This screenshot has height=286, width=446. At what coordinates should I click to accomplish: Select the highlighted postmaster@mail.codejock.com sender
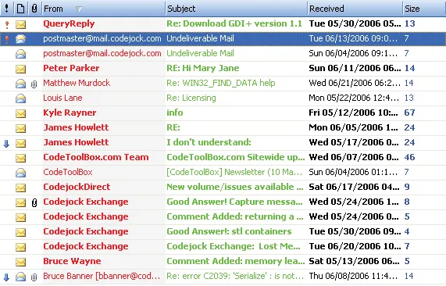102,38
